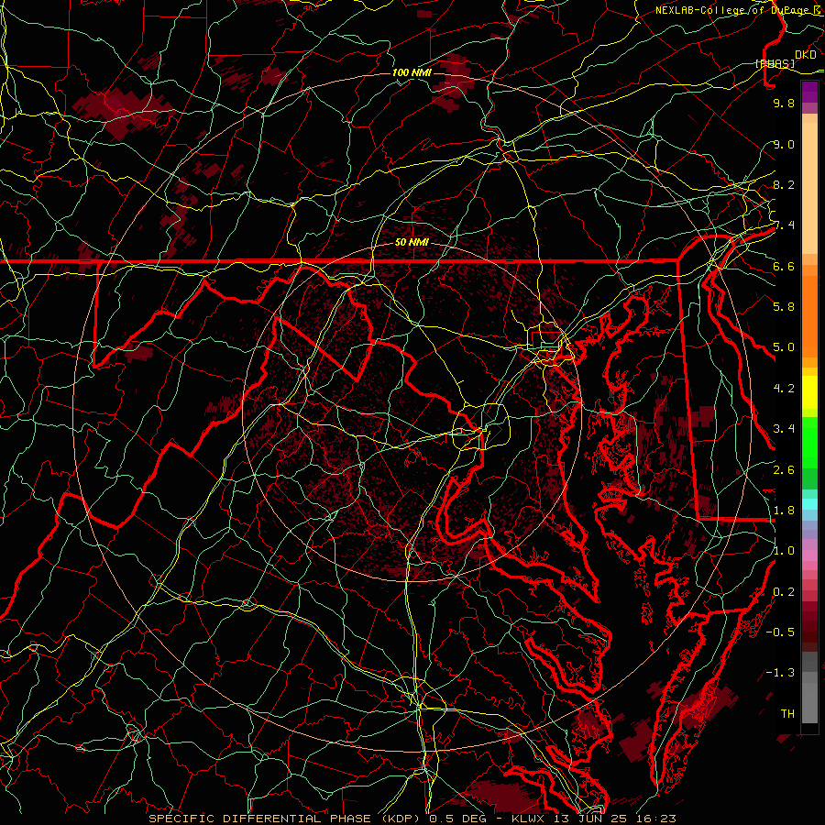Click the 3.4 scale value
This screenshot has height=825, width=825.
784,429
